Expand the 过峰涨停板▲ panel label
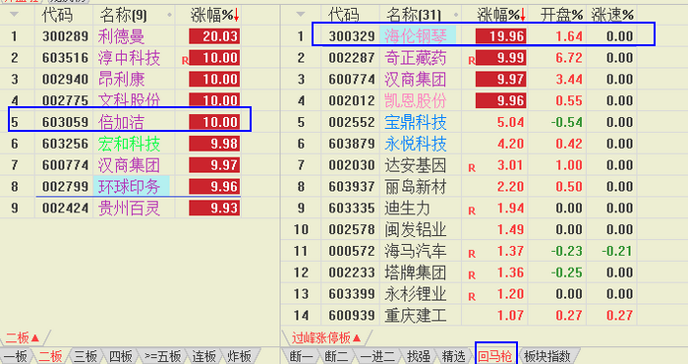 pos(326,337)
